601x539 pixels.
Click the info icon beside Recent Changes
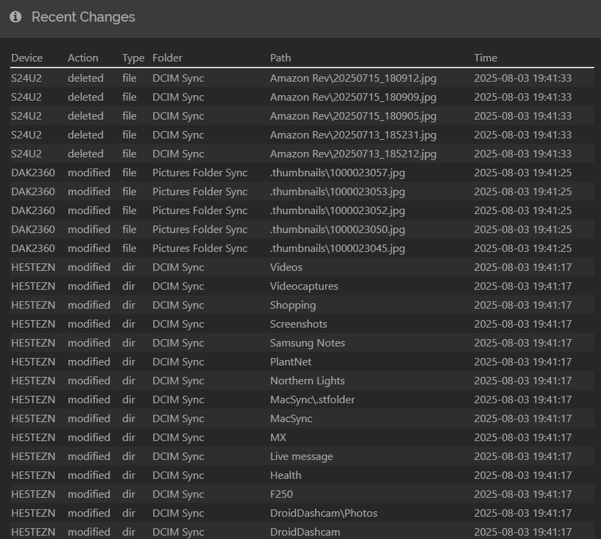click(16, 17)
